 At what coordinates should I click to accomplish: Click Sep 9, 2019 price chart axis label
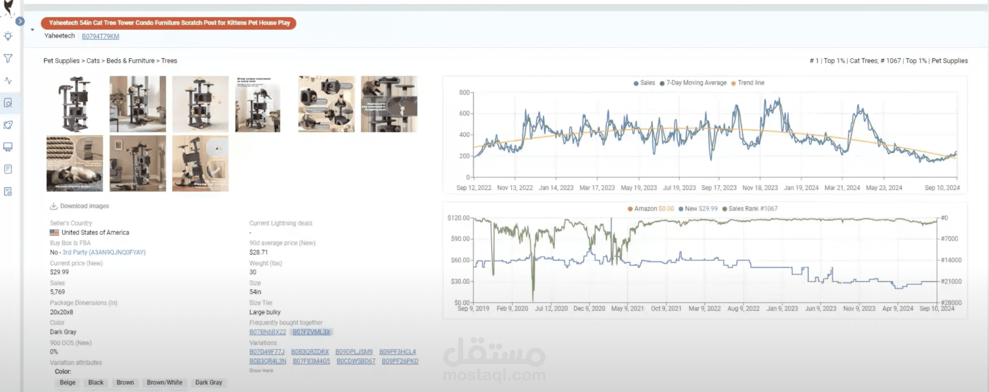[x=473, y=309]
